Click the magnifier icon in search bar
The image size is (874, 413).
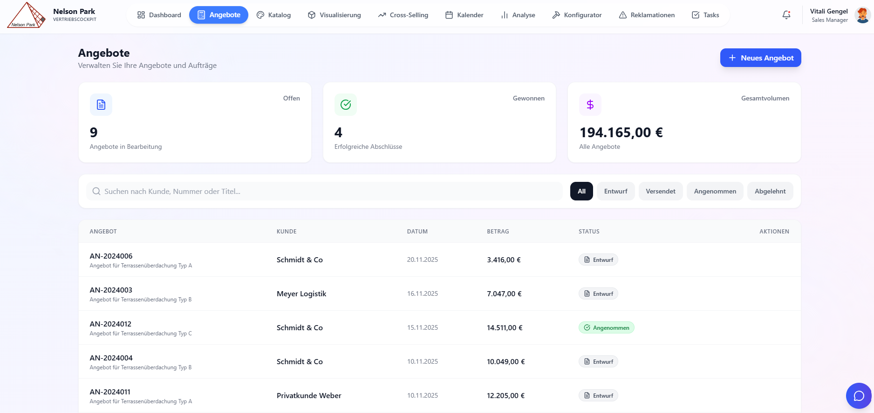point(96,191)
